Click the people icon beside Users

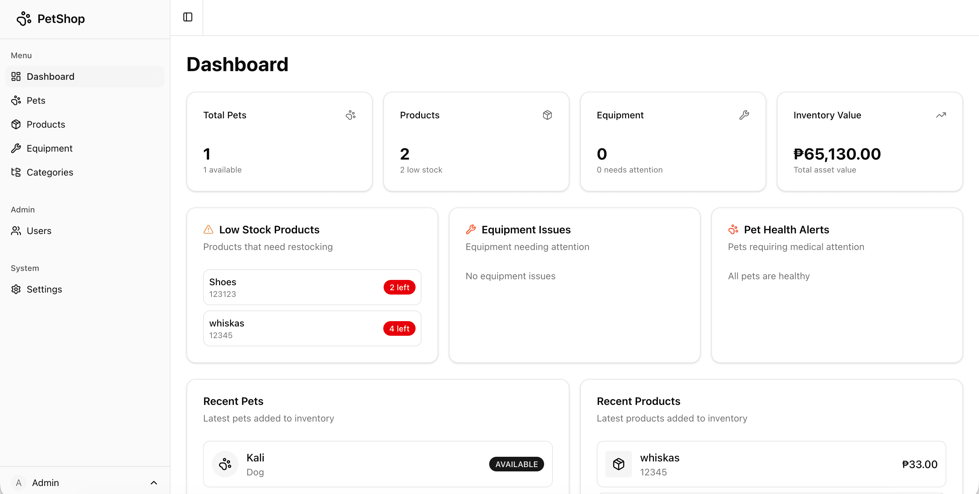pyautogui.click(x=16, y=231)
